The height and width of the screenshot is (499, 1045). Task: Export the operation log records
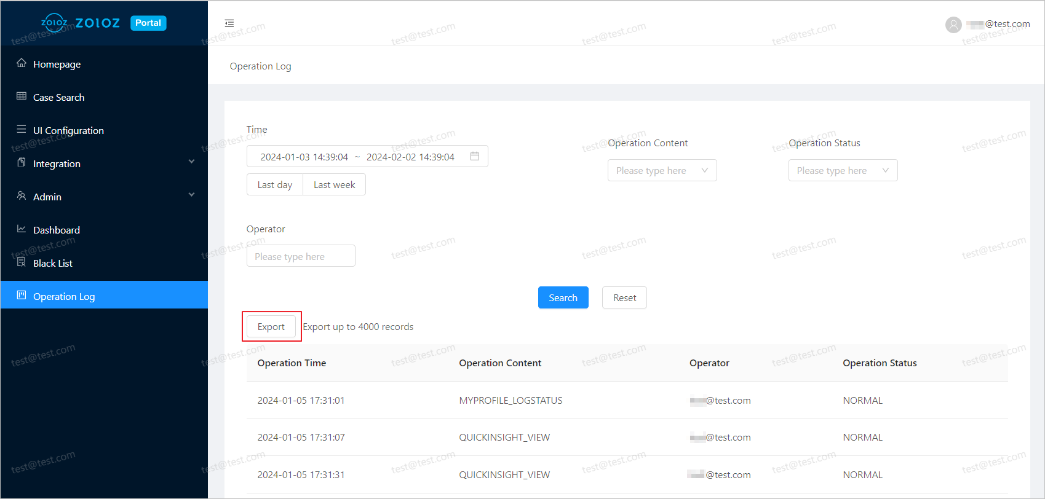(271, 327)
